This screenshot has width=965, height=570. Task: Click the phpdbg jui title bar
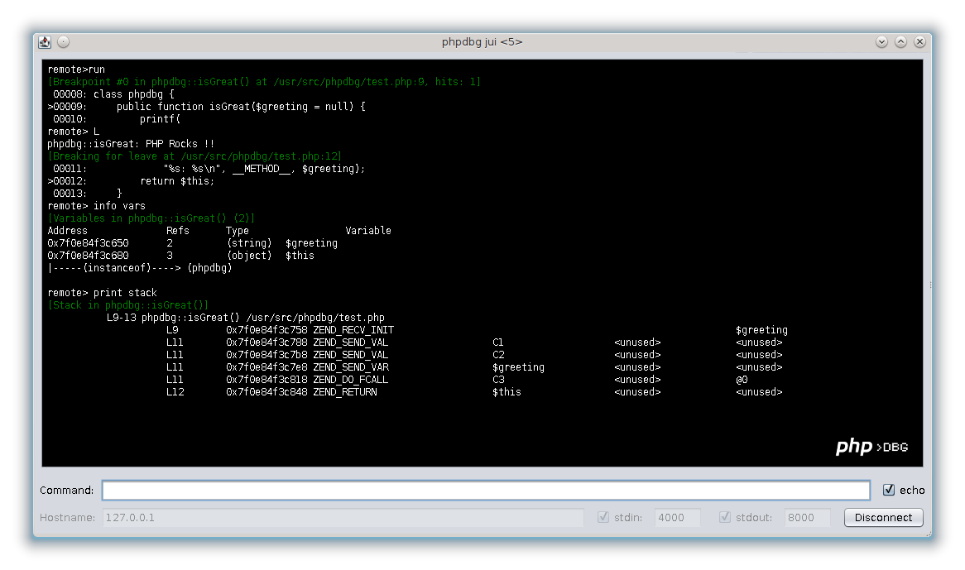(482, 42)
